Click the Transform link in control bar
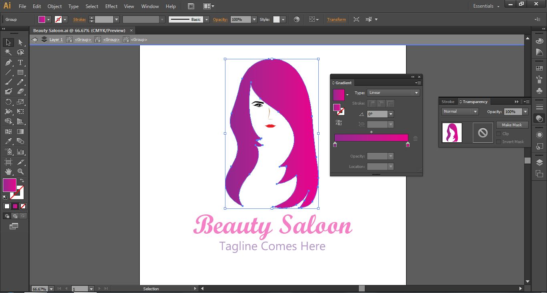The image size is (547, 293). (x=336, y=19)
